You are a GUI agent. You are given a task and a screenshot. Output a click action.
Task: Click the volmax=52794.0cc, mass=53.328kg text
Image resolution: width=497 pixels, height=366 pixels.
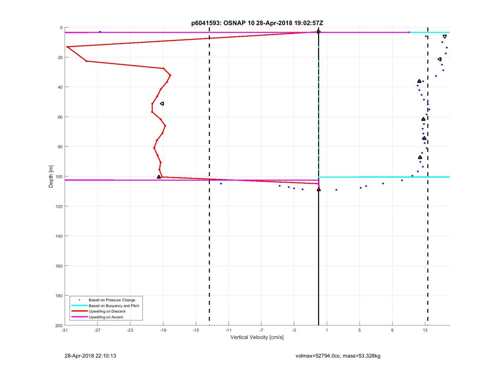point(338,356)
